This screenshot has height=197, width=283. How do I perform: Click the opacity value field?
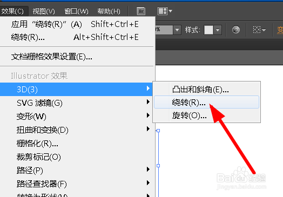164,30
